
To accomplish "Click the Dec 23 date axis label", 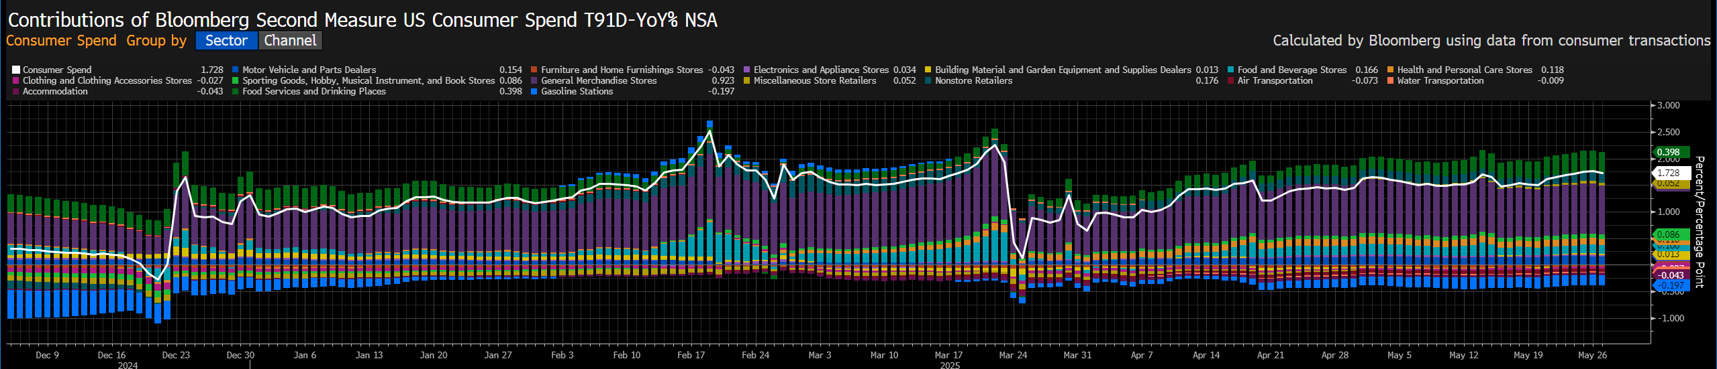I will point(176,355).
